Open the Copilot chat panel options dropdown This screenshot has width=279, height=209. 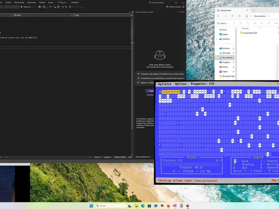click(x=178, y=12)
